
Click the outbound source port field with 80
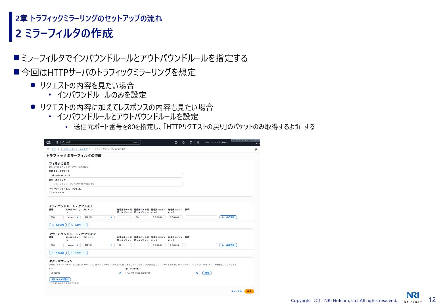124,245
